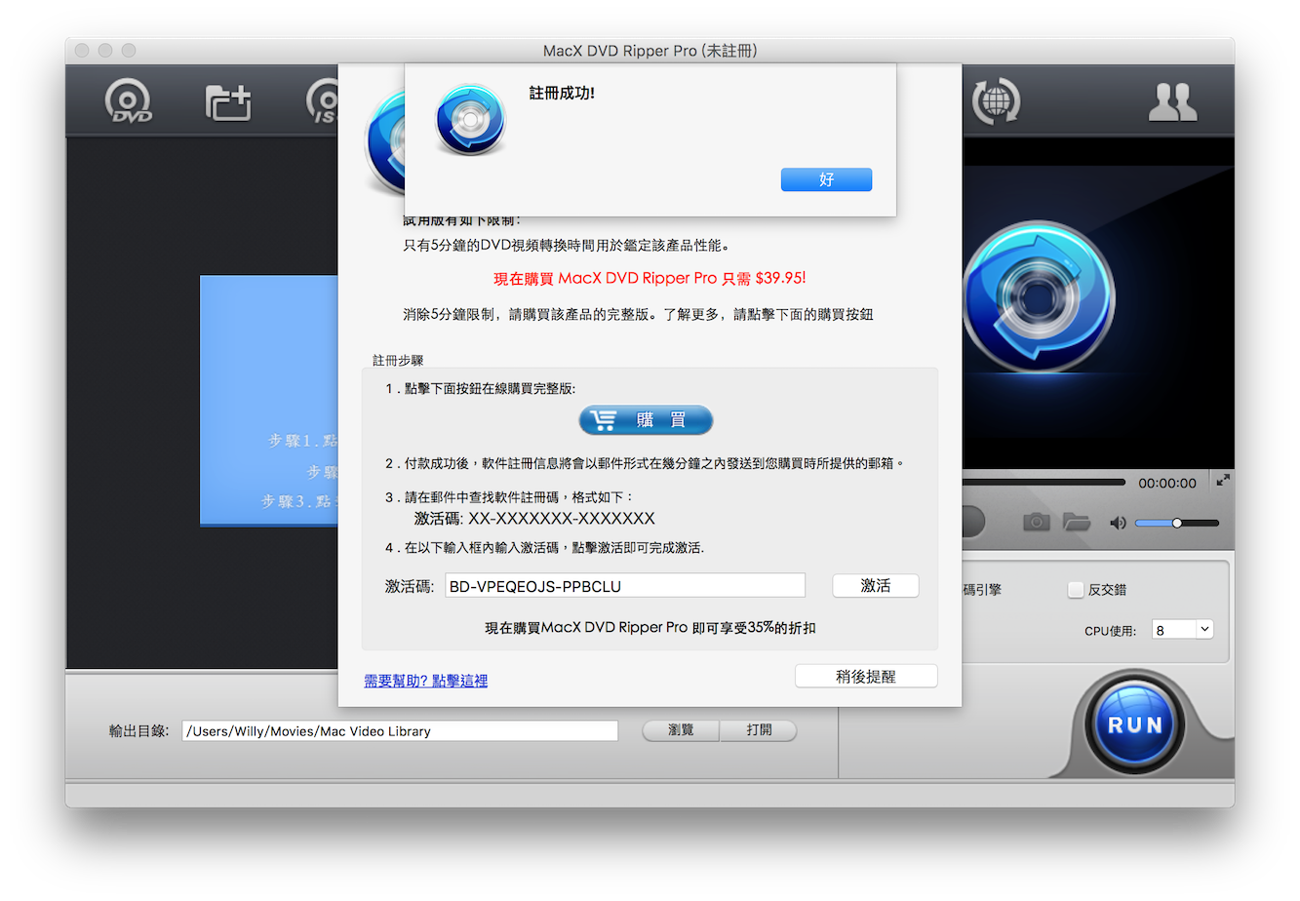Click the large disc logo in preview pane
Screen dimensions: 1300x901
point(1038,296)
